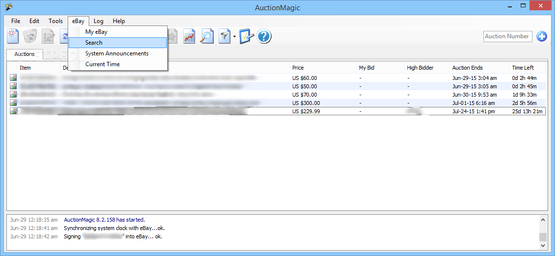Click the thumbnail icon of the US $60.00 row
The width and height of the screenshot is (555, 256).
click(13, 77)
